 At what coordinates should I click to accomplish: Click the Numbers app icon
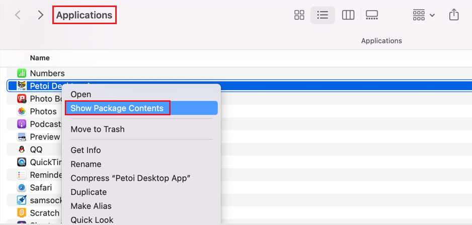tap(22, 73)
